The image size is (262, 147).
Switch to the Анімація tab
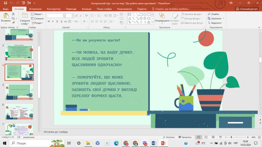87,9
